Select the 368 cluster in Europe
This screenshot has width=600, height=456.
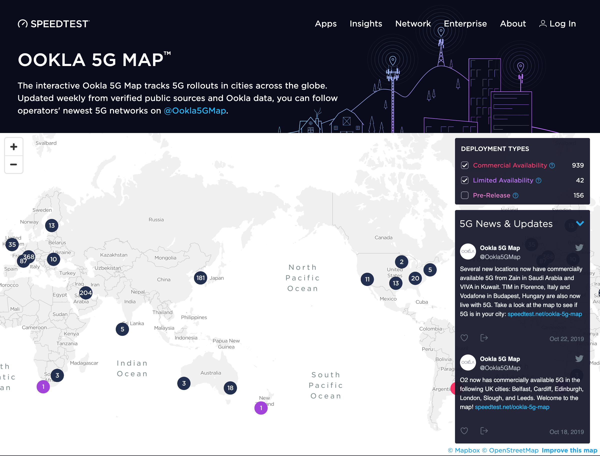tap(28, 257)
